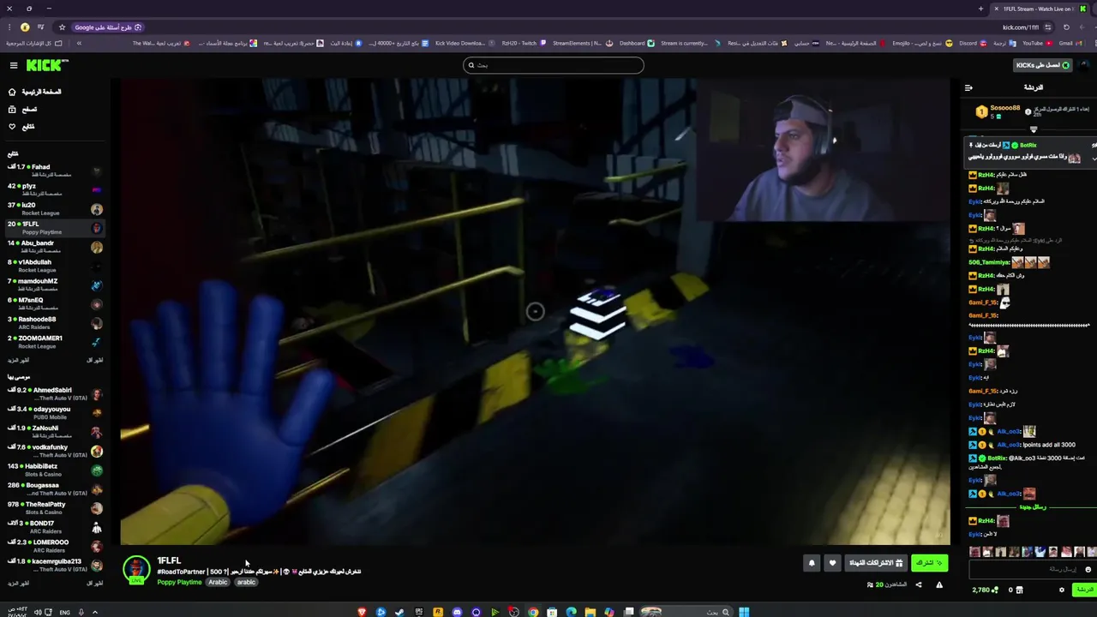
Task: Open Steam from the Windows taskbar
Action: (399, 612)
